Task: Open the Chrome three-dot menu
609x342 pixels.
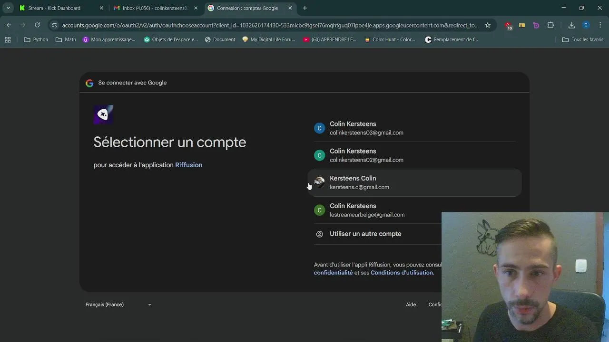Action: (x=600, y=25)
